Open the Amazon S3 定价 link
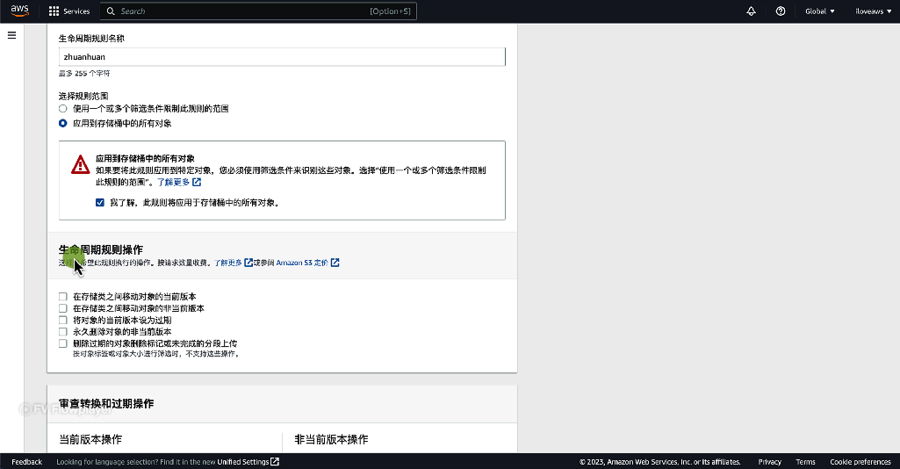 click(302, 263)
